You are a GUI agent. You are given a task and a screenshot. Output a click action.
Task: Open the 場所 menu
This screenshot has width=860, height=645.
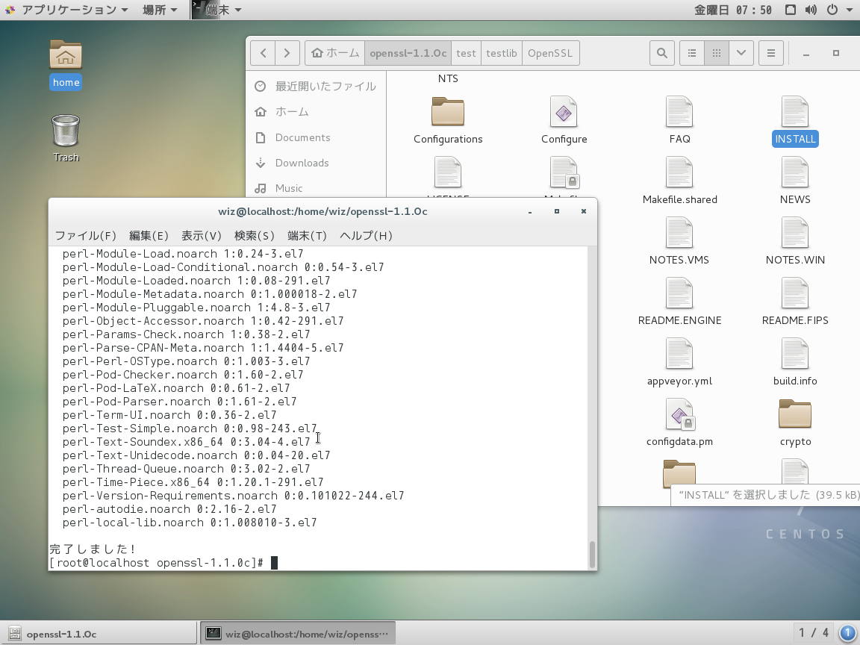click(160, 10)
